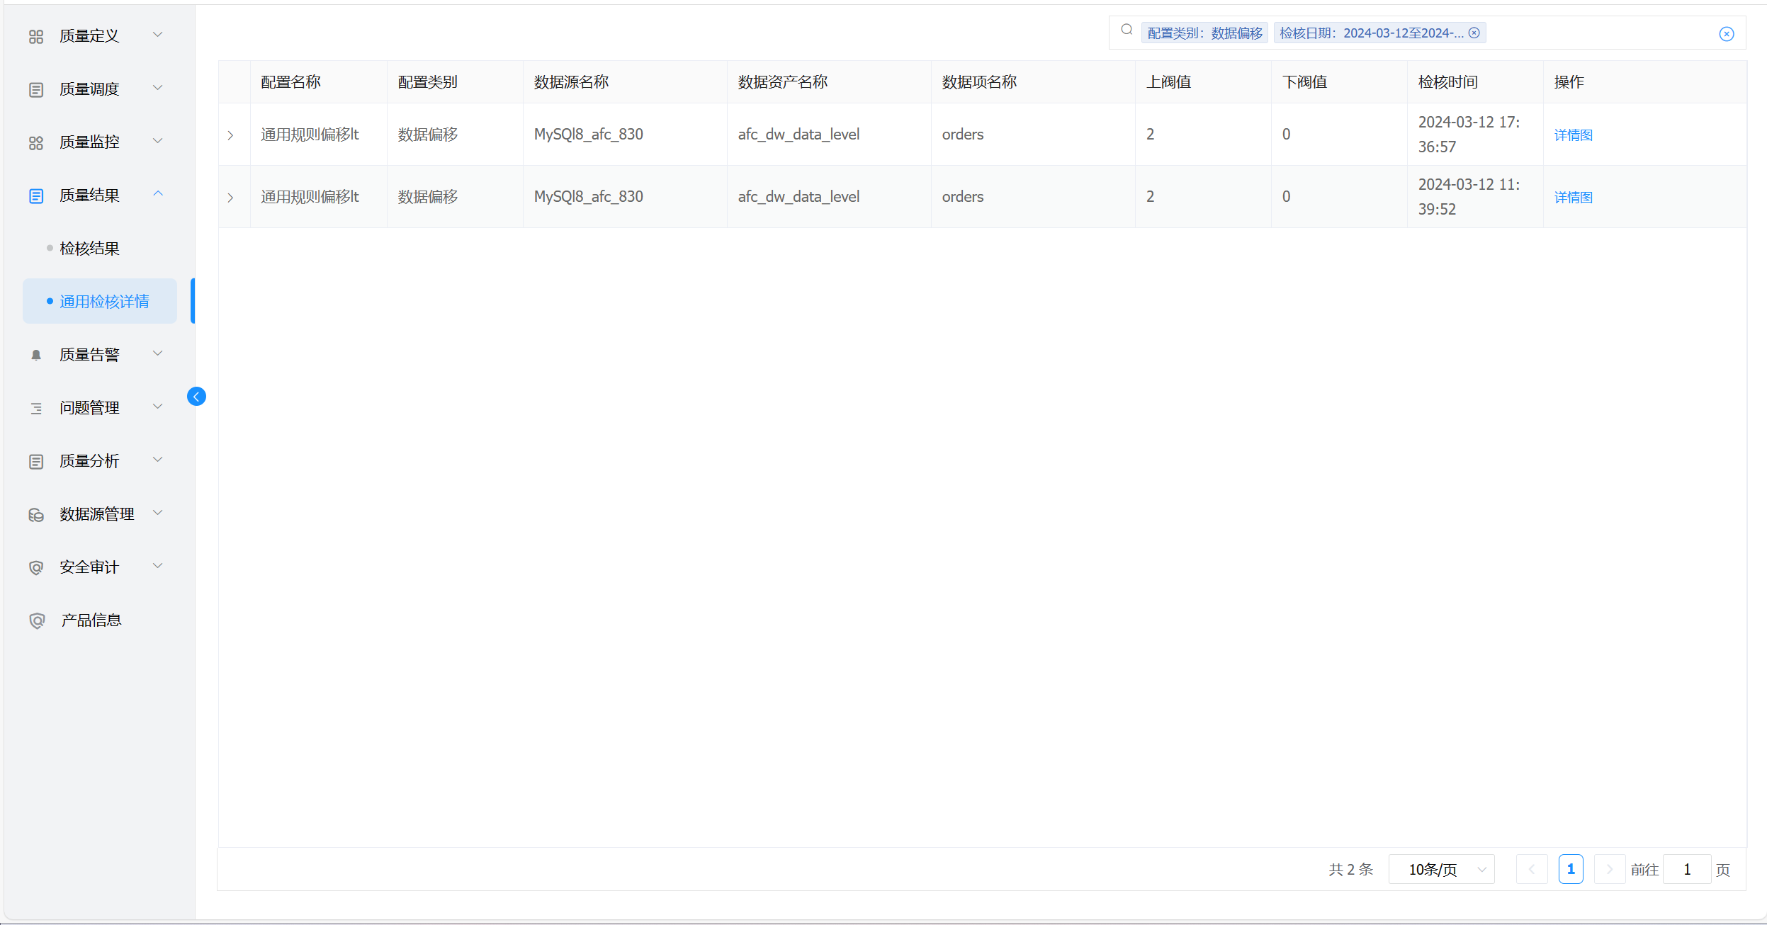Image resolution: width=1767 pixels, height=925 pixels.
Task: Select 通用检核详情 menu item
Action: [104, 302]
